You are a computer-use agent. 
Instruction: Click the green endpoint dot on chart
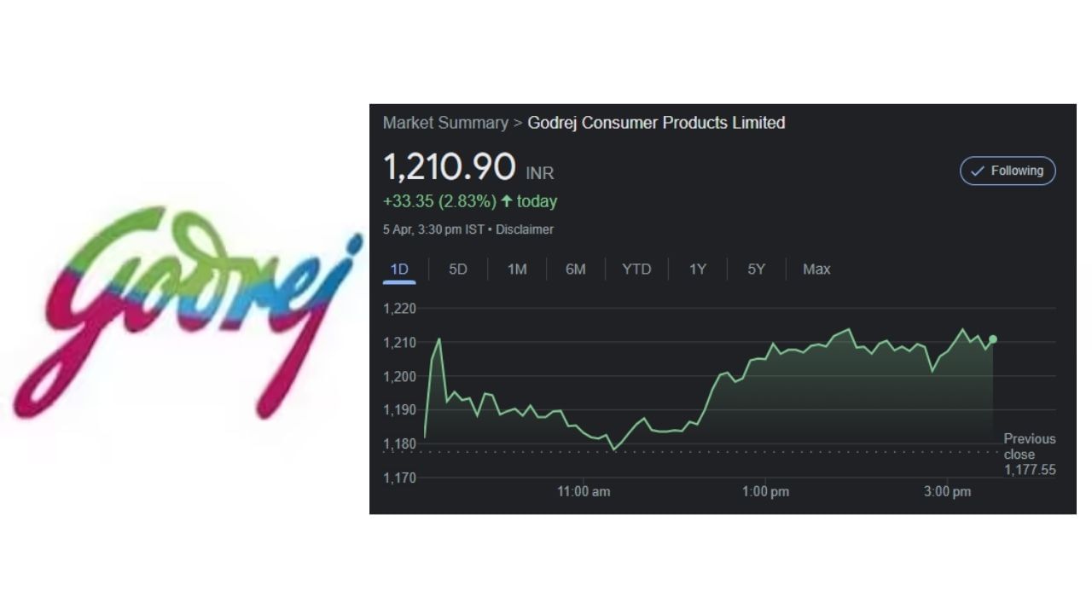coord(993,339)
